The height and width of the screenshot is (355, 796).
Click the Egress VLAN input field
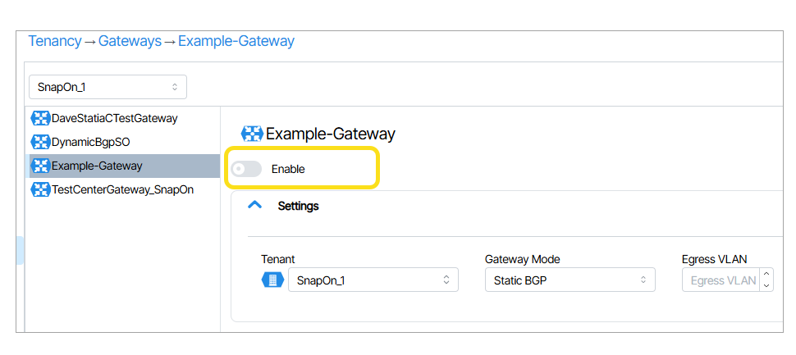pos(721,280)
